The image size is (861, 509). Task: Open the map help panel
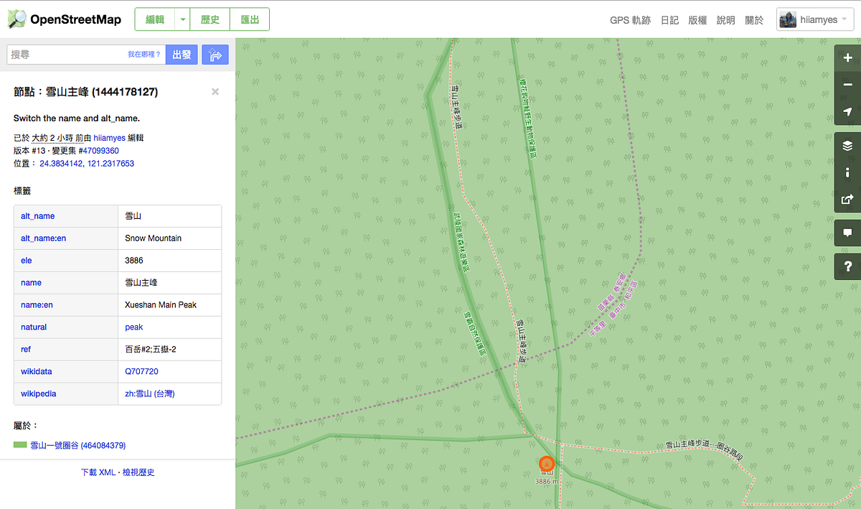click(847, 266)
